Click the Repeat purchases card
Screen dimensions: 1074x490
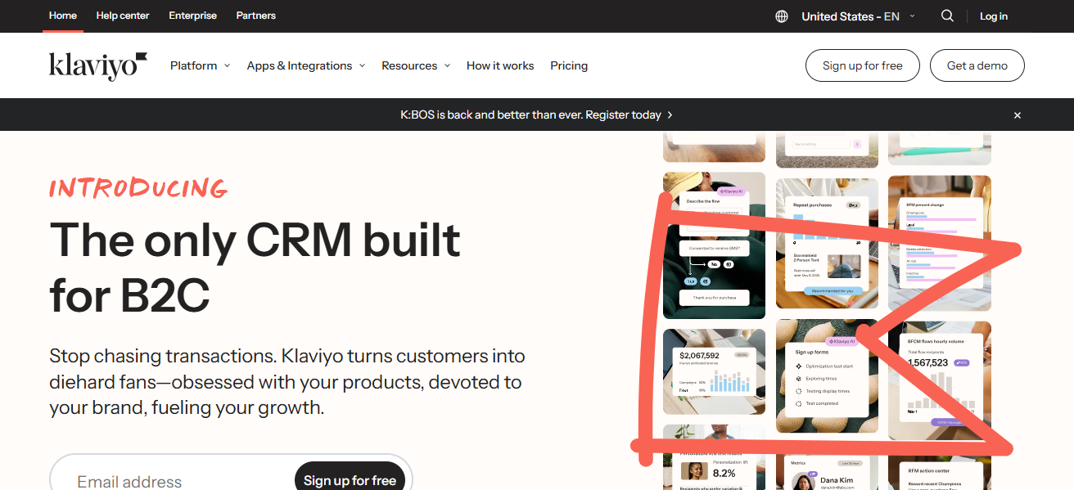pos(827,245)
